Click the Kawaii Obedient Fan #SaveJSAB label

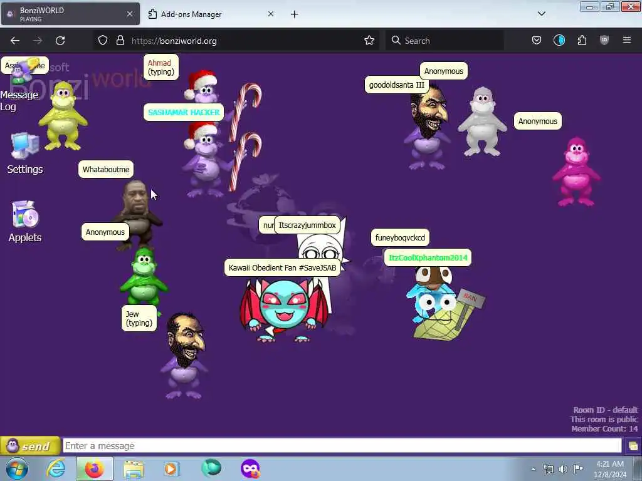(282, 268)
